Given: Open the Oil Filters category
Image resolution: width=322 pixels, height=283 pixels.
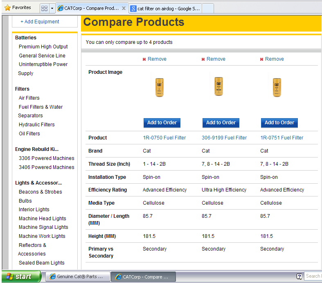Looking at the screenshot, I should (x=29, y=134).
